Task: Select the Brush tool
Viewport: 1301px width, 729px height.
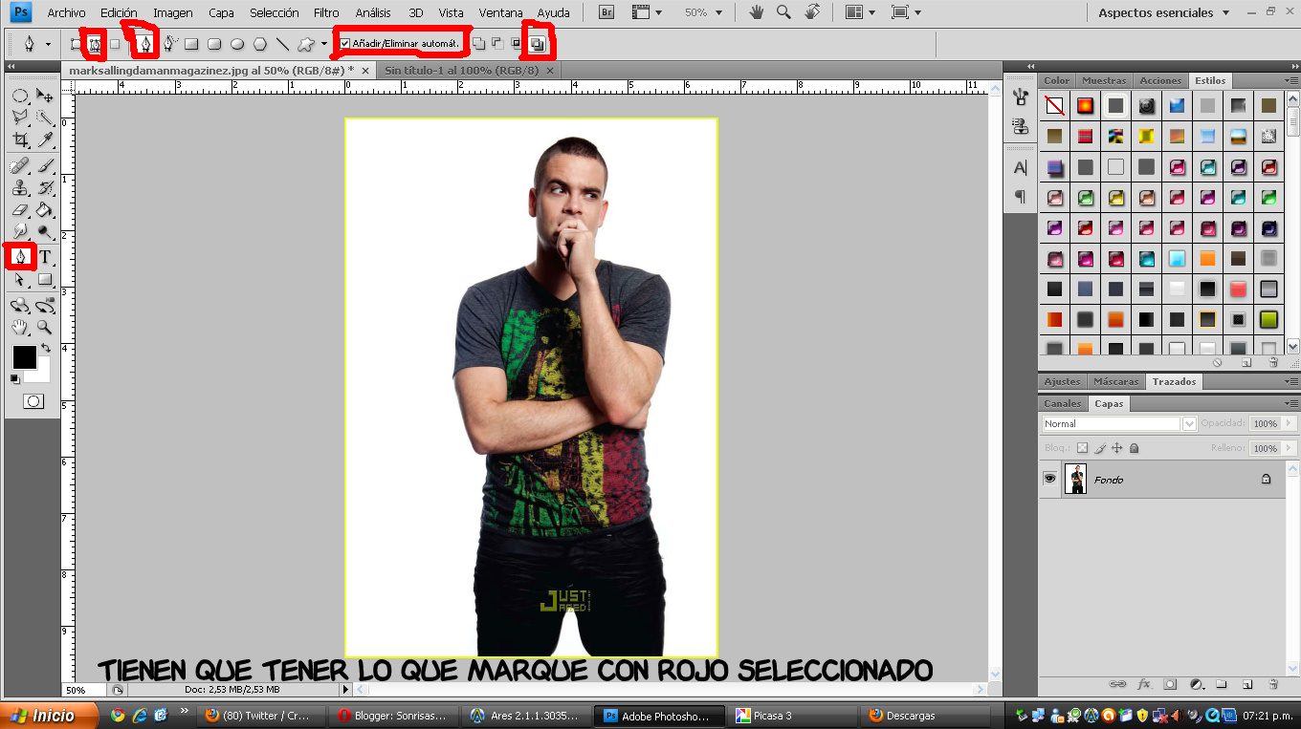Action: (x=45, y=165)
